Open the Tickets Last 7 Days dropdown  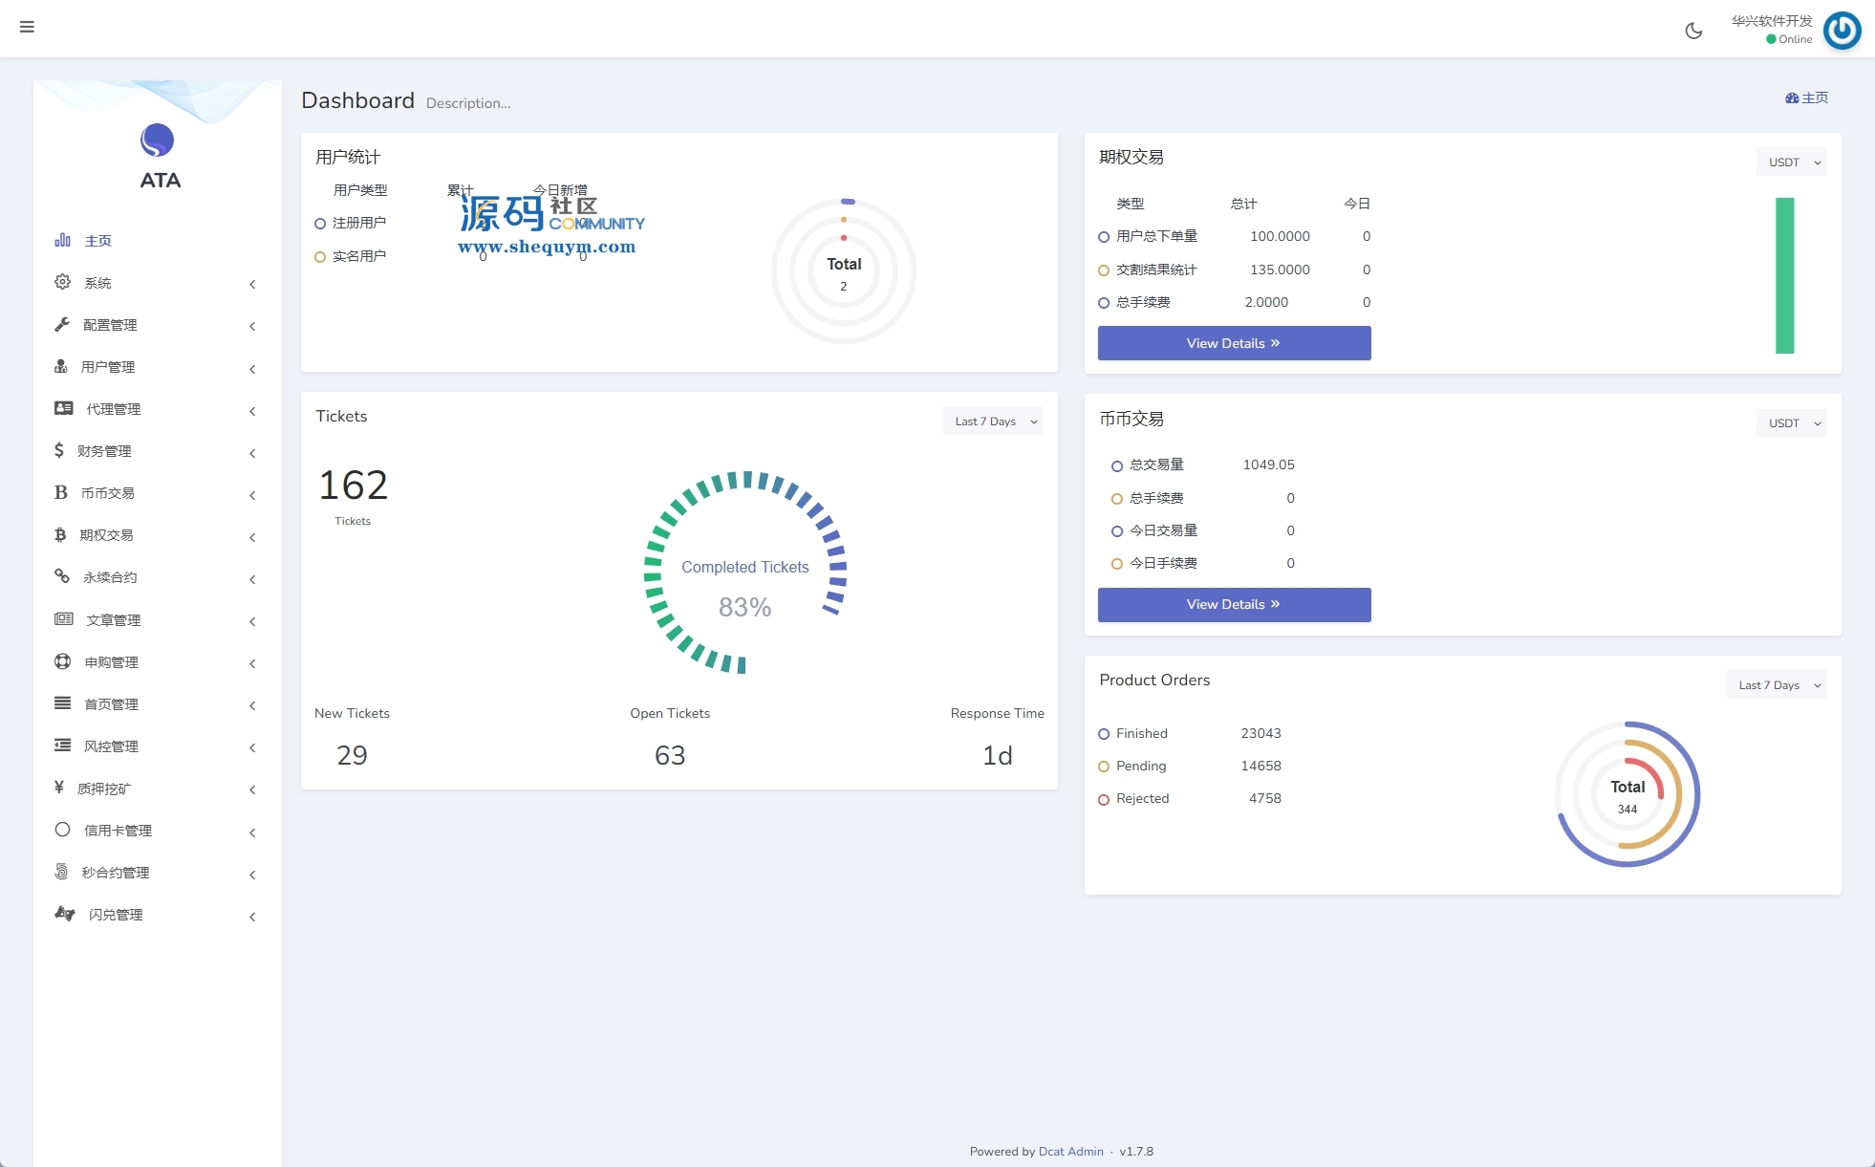993,421
